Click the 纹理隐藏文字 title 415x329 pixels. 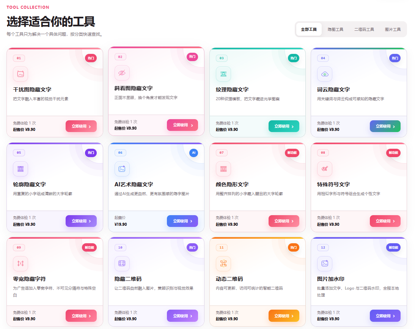232,90
